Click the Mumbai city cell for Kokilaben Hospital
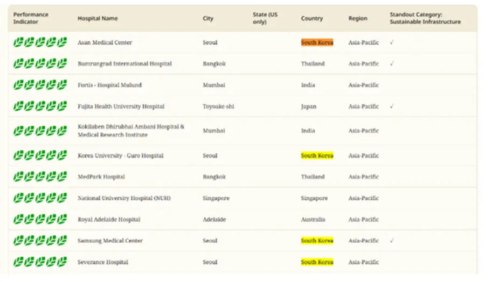The image size is (485, 282). click(x=214, y=131)
